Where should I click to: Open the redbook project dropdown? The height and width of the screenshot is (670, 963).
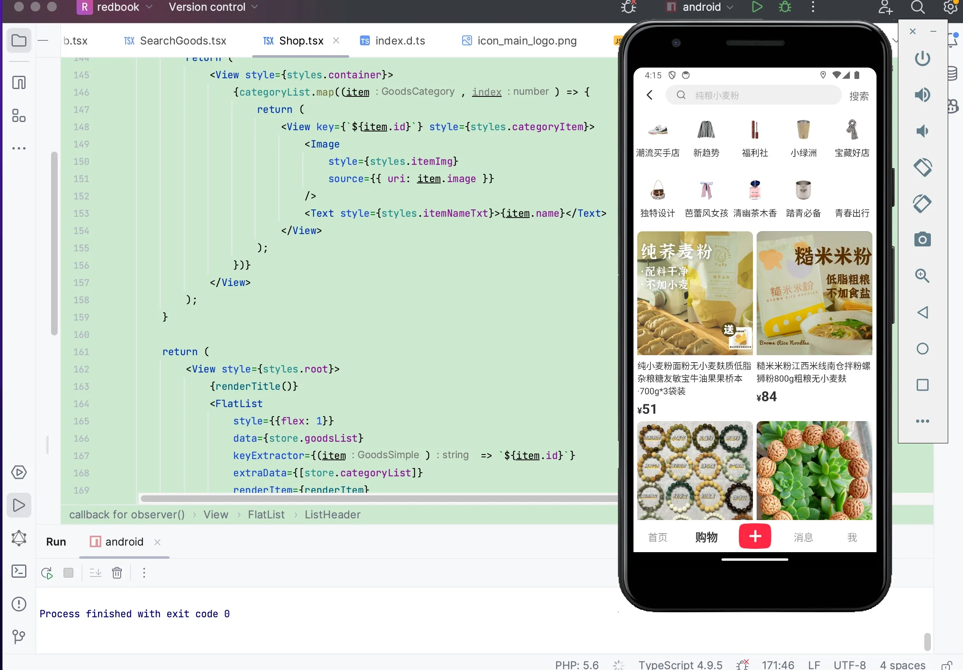pyautogui.click(x=115, y=7)
